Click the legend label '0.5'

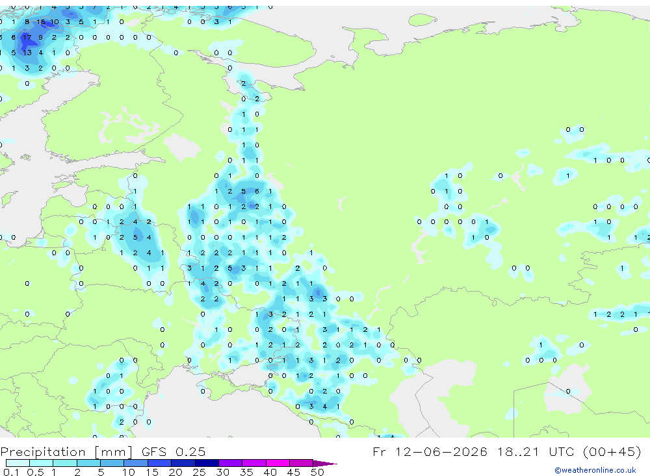tap(35, 472)
